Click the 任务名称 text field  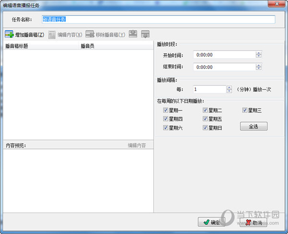pos(158,20)
